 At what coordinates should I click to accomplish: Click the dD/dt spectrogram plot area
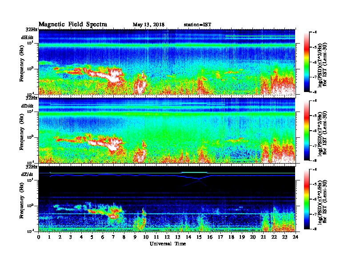point(167,131)
